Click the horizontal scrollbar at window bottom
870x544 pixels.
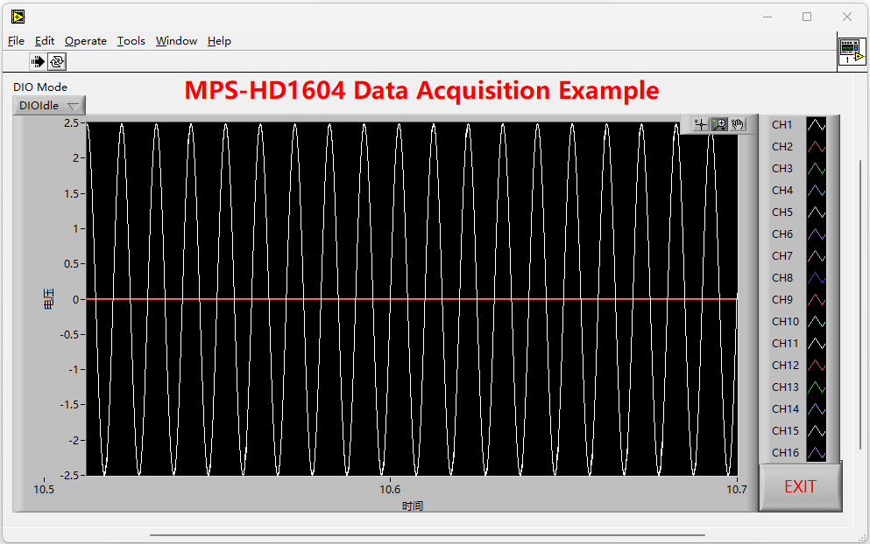(x=427, y=534)
